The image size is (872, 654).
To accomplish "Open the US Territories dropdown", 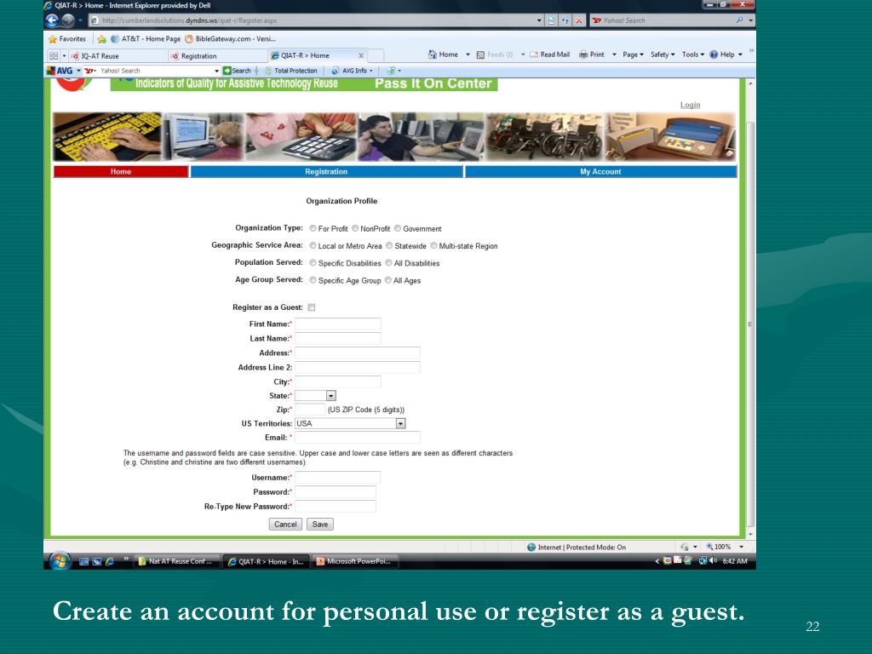I will coord(400,424).
